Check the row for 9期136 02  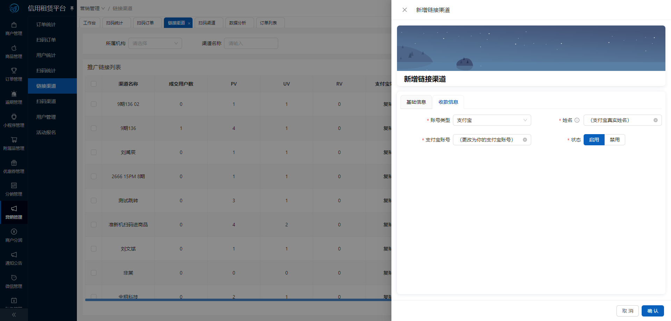point(94,104)
